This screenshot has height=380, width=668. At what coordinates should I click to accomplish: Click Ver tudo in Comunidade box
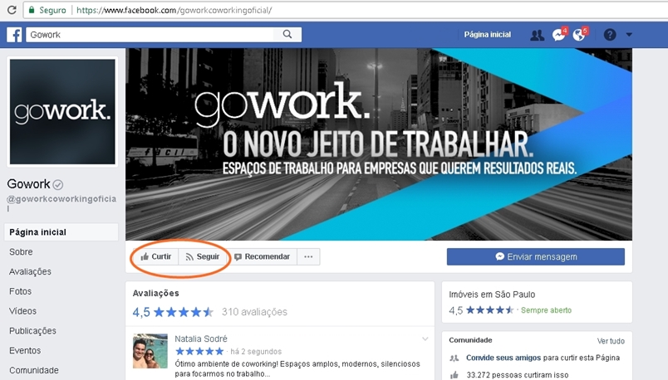click(x=611, y=341)
